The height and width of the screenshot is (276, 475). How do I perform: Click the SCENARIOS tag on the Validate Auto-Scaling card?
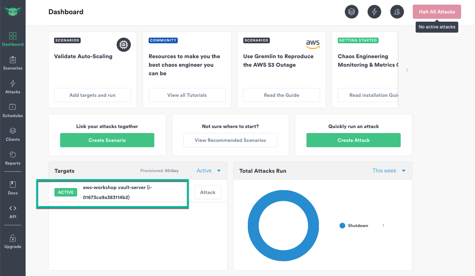click(x=67, y=40)
